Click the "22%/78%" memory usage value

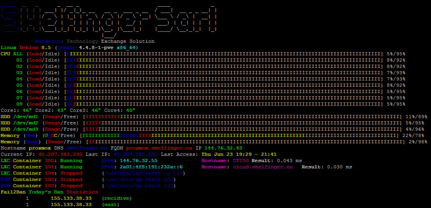413,136
